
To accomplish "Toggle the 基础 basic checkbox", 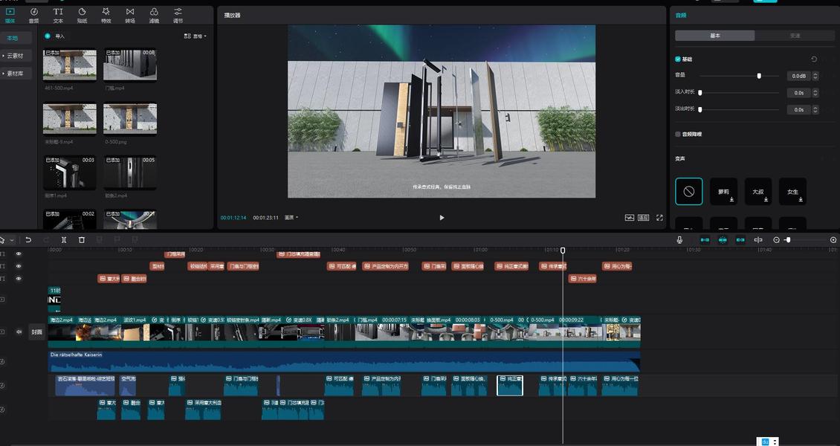I will [x=678, y=59].
